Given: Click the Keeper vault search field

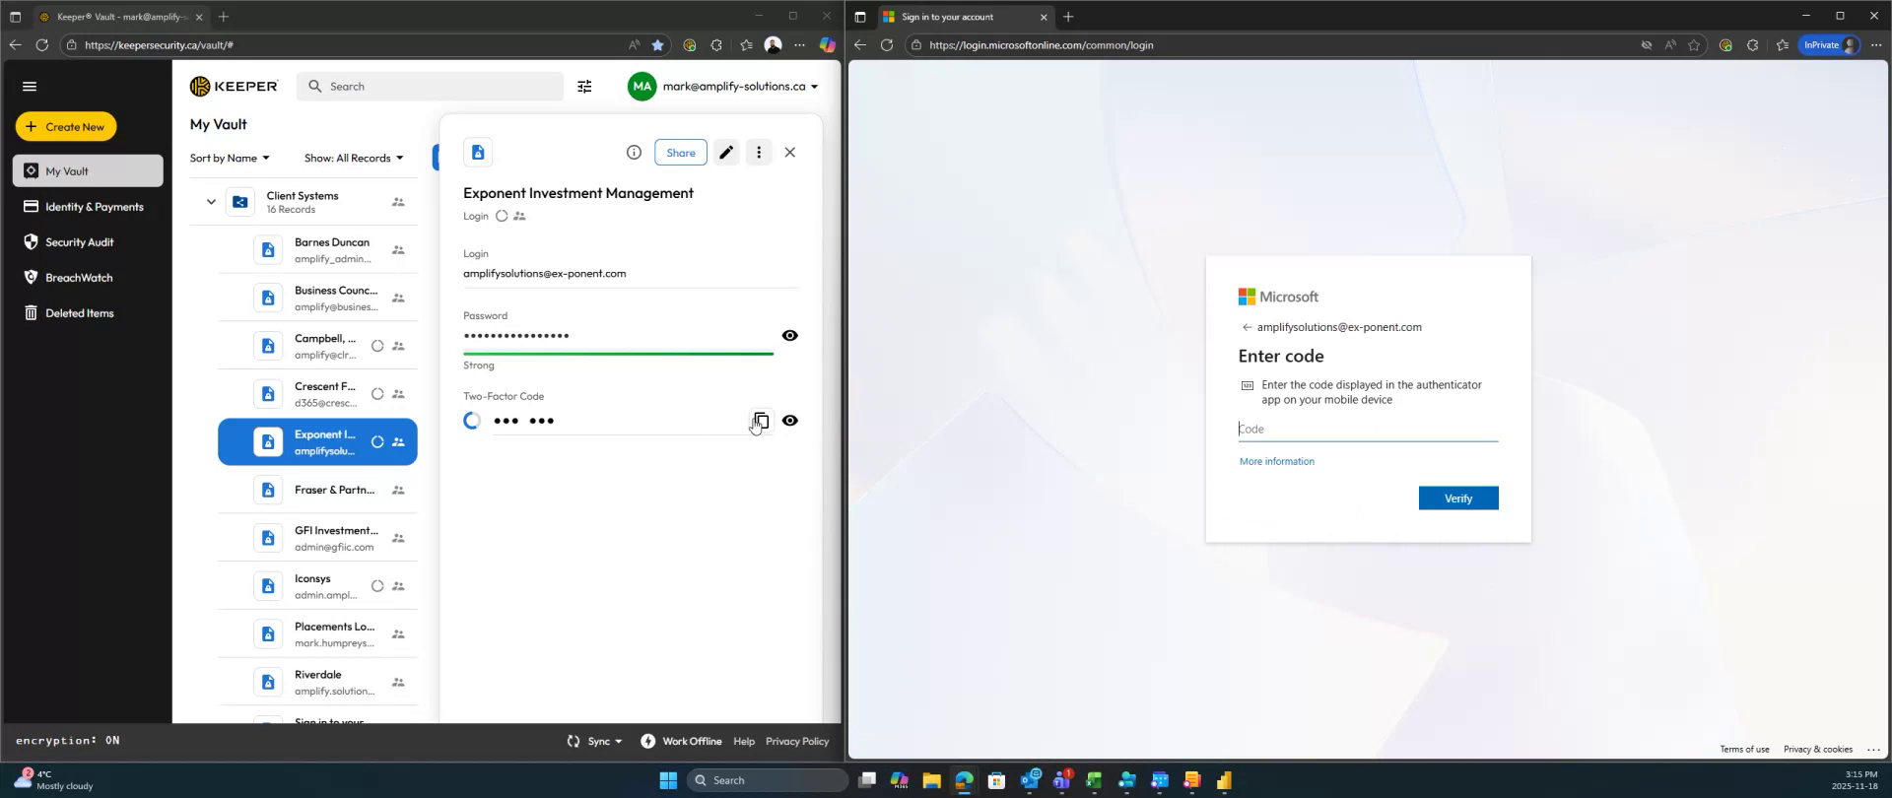Looking at the screenshot, I should (x=430, y=87).
